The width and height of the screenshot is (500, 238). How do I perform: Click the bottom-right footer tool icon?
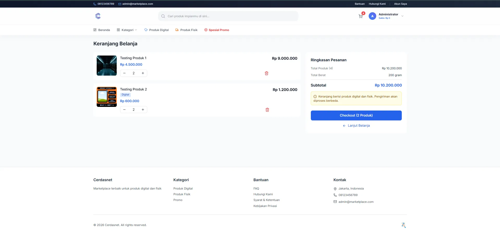[x=404, y=225]
